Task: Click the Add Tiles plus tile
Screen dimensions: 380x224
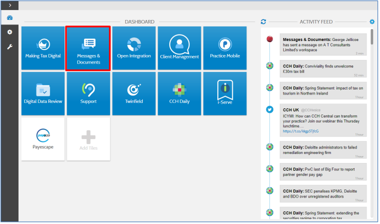Action: tap(88, 139)
